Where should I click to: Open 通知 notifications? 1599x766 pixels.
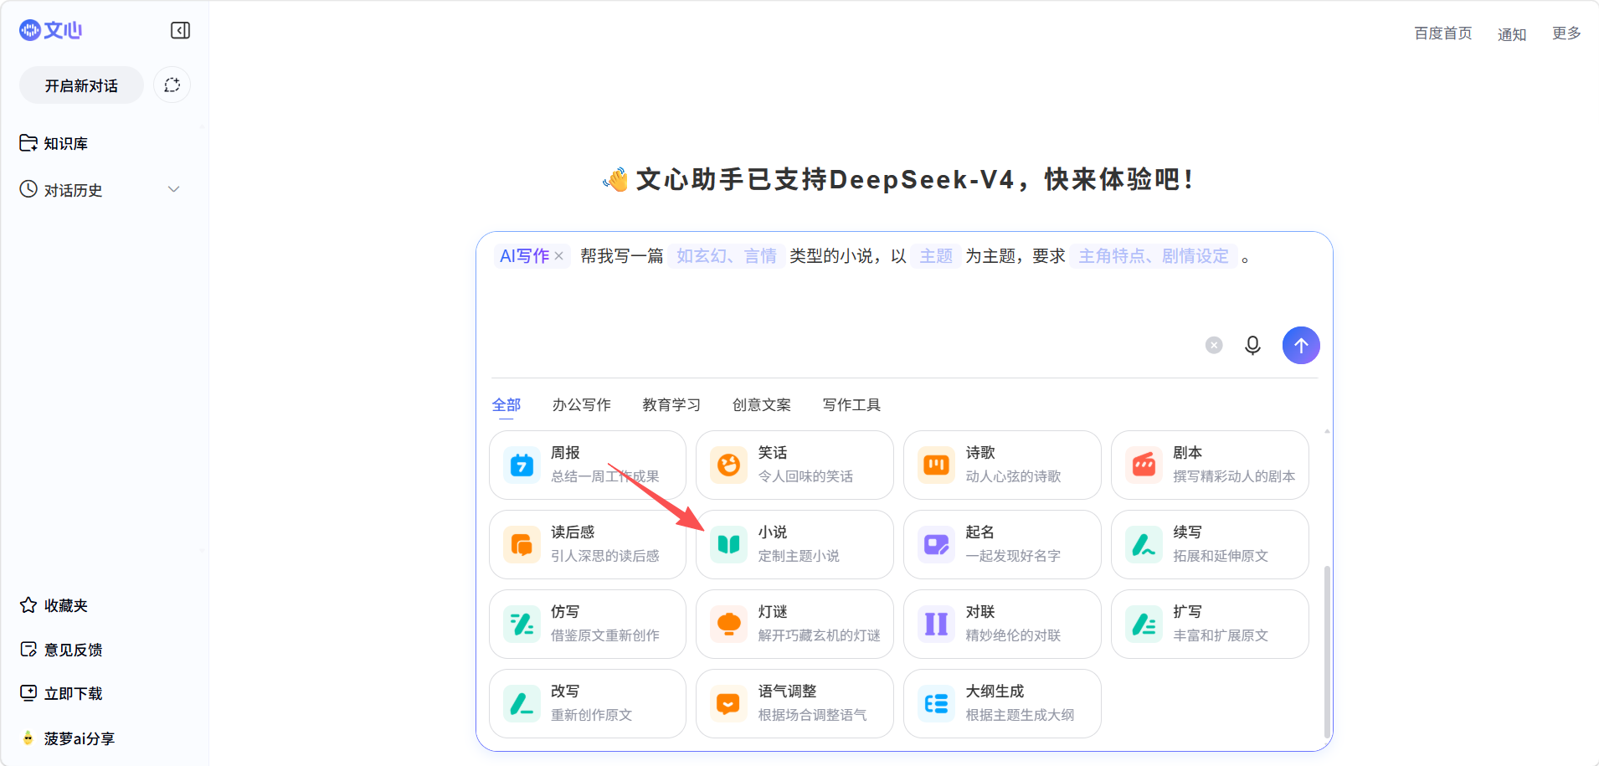[1512, 34]
